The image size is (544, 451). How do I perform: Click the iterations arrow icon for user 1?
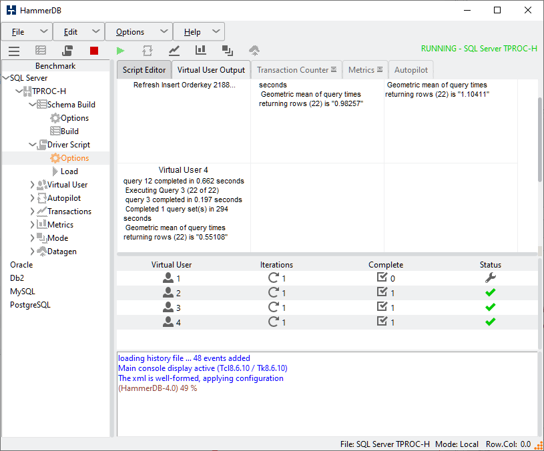click(x=274, y=278)
